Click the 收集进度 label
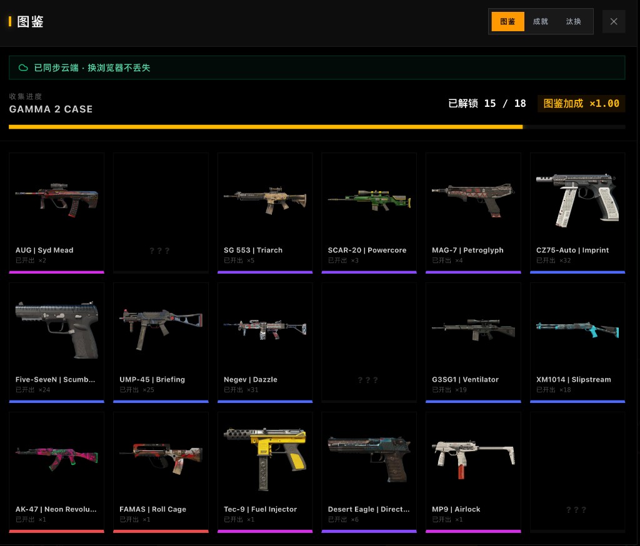 coord(25,96)
